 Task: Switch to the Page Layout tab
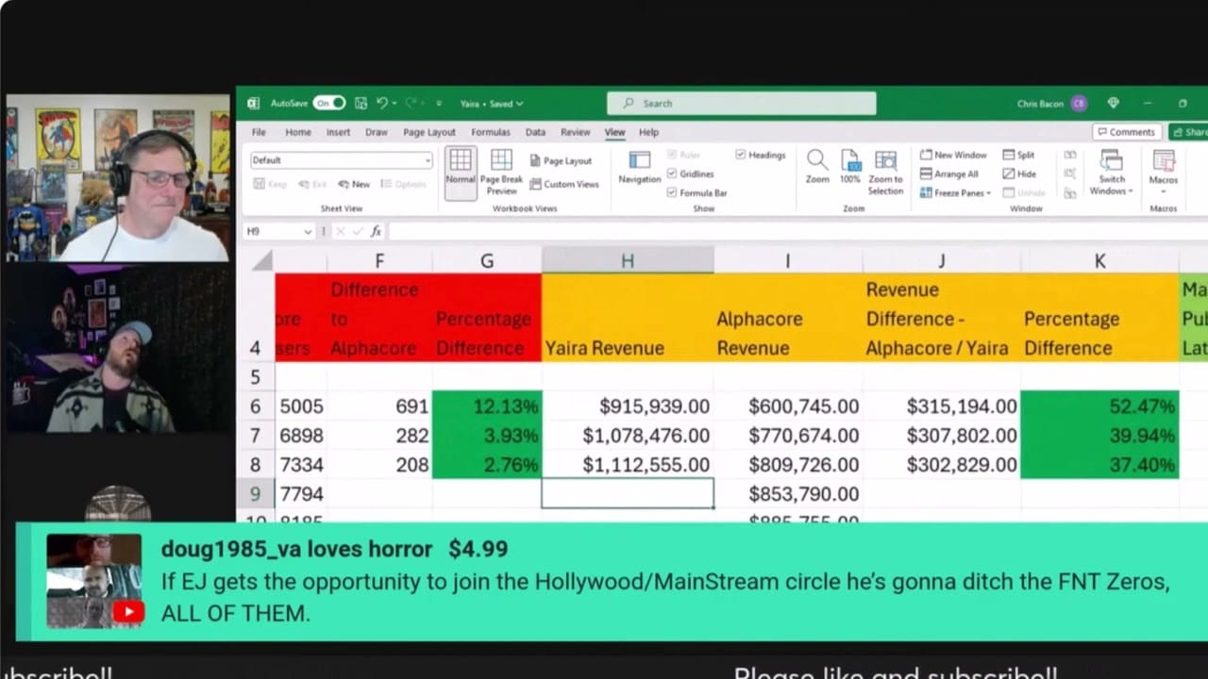(x=428, y=132)
